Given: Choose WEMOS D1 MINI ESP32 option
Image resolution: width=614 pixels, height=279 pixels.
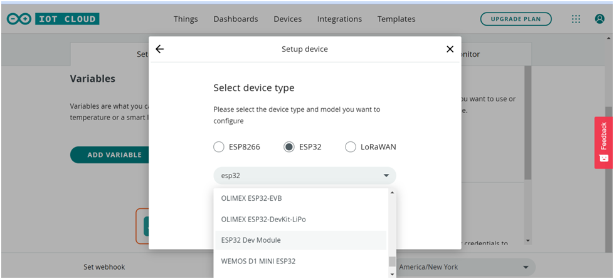Looking at the screenshot, I should tap(301, 261).
